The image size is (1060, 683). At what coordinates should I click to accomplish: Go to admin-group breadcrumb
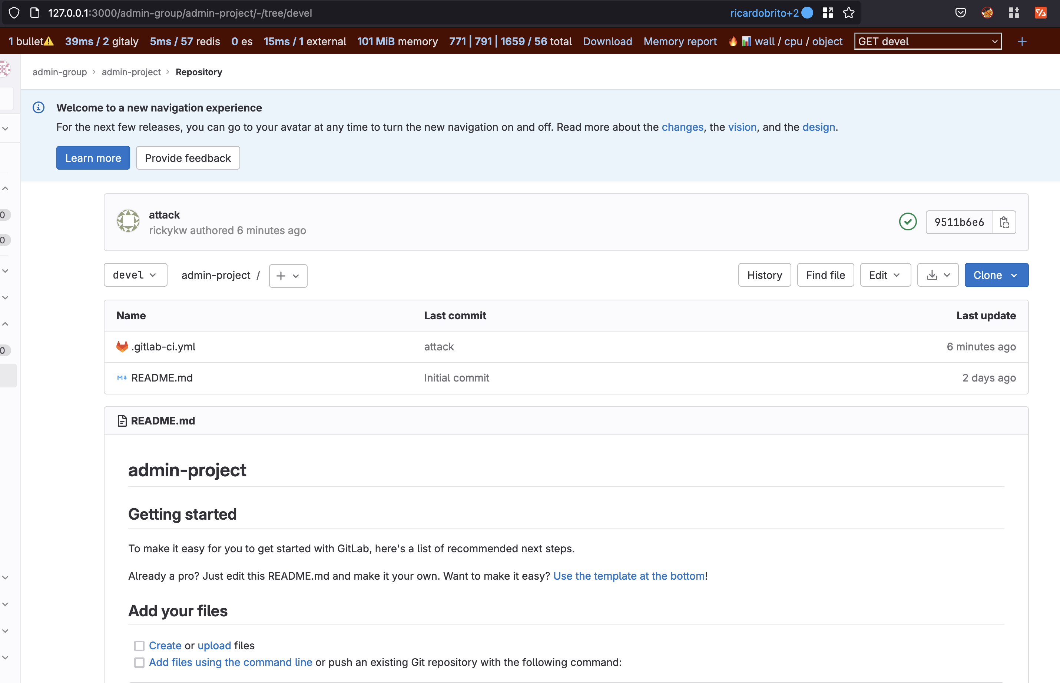click(59, 72)
